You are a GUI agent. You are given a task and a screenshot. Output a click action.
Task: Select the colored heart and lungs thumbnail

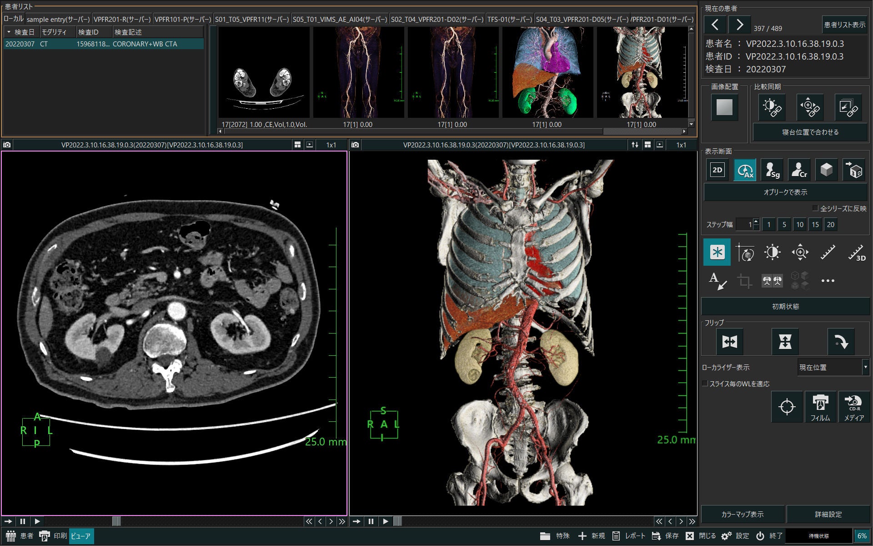coord(547,73)
